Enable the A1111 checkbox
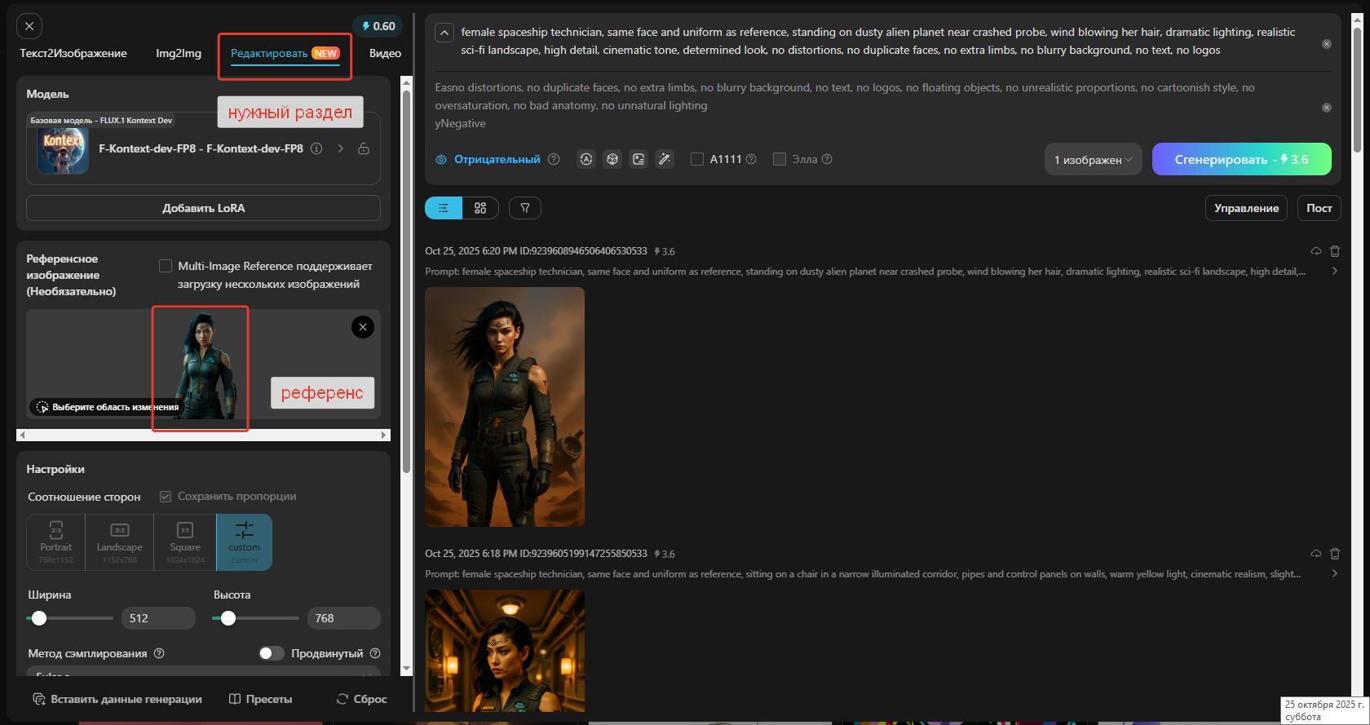1370x725 pixels. point(697,160)
